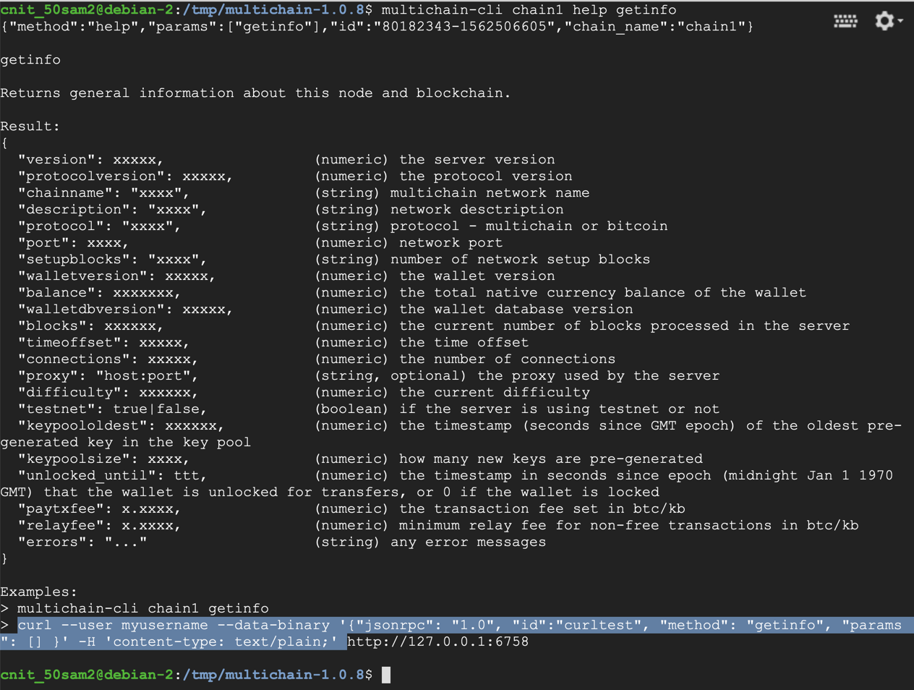914x690 pixels.
Task: Click the "errors": "..." entry
Action: point(82,542)
